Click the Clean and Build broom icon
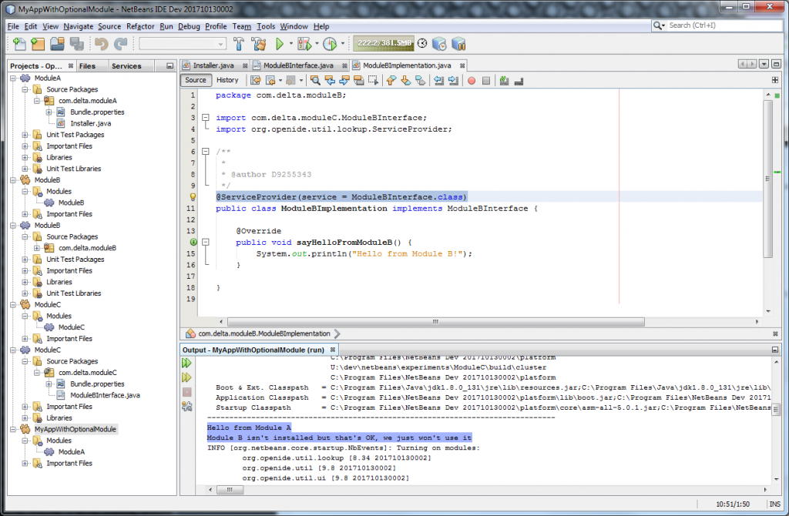789x516 pixels. pyautogui.click(x=259, y=44)
